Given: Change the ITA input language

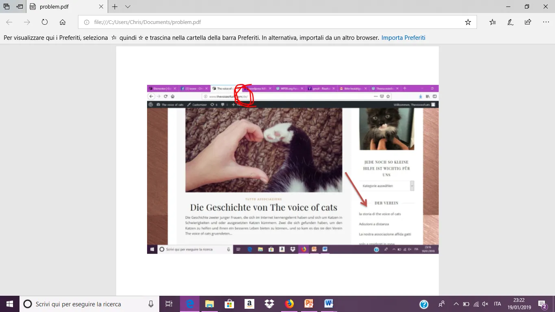Looking at the screenshot, I should [x=497, y=304].
